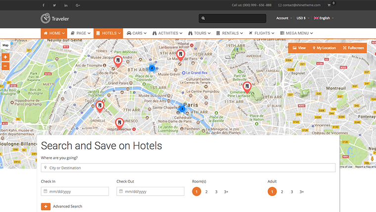The height and width of the screenshot is (212, 376).
Task: Select 3 adults
Action: point(291,192)
